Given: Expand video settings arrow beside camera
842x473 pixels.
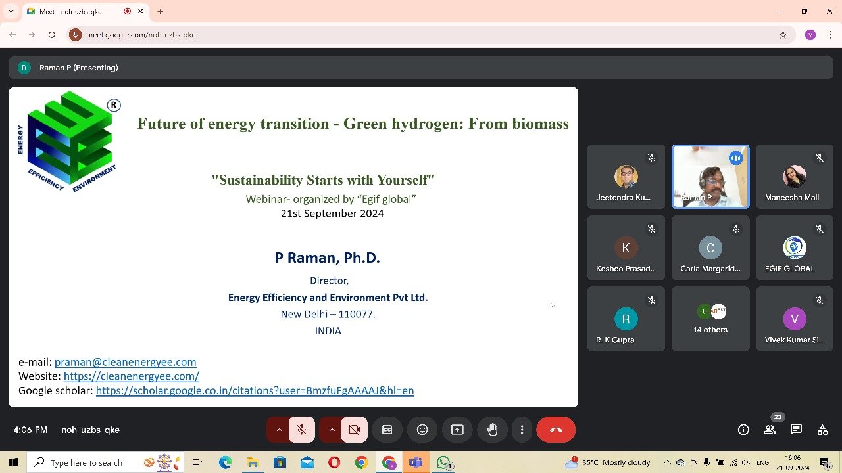Looking at the screenshot, I should pos(332,430).
